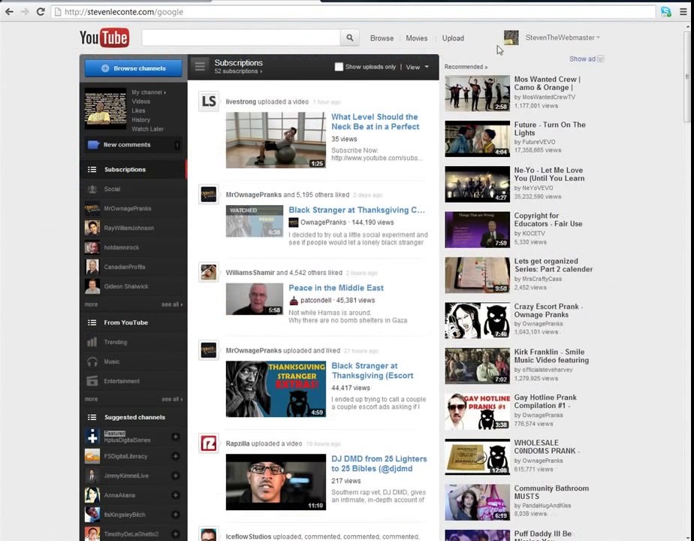Image resolution: width=694 pixels, height=541 pixels.
Task: Open the browser hamburger menu
Action: coord(683,11)
